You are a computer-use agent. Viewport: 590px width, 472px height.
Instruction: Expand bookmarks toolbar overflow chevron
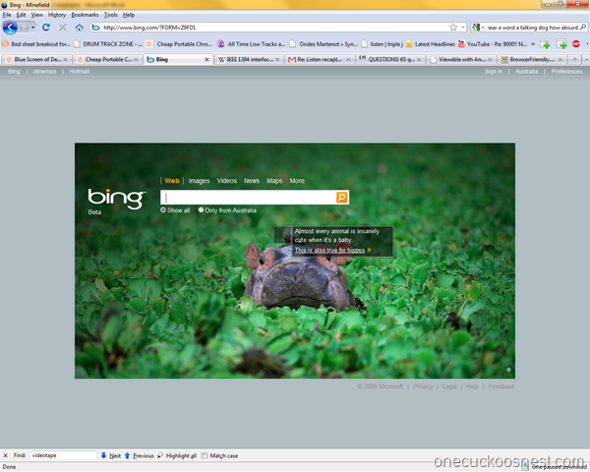pyautogui.click(x=533, y=44)
